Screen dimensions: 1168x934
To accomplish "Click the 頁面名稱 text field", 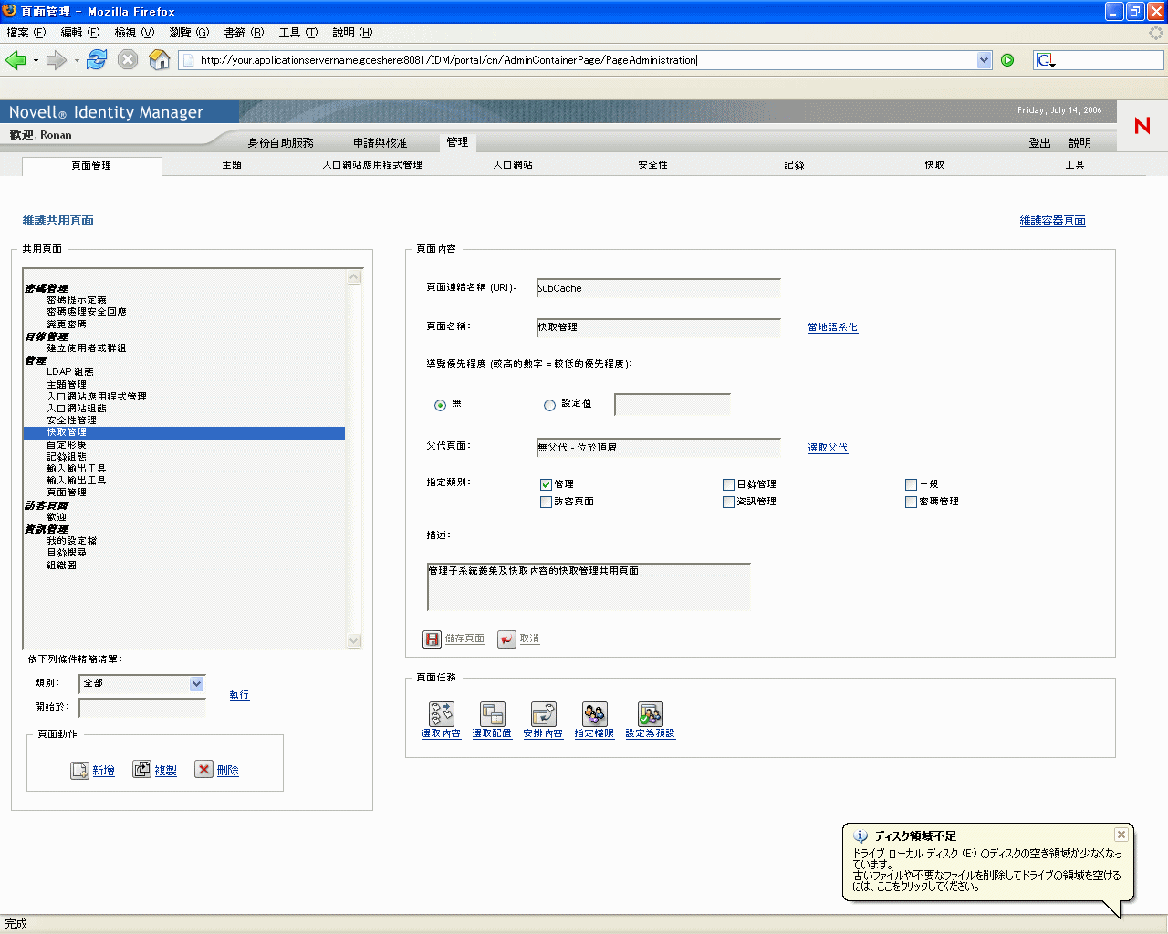I will [658, 327].
